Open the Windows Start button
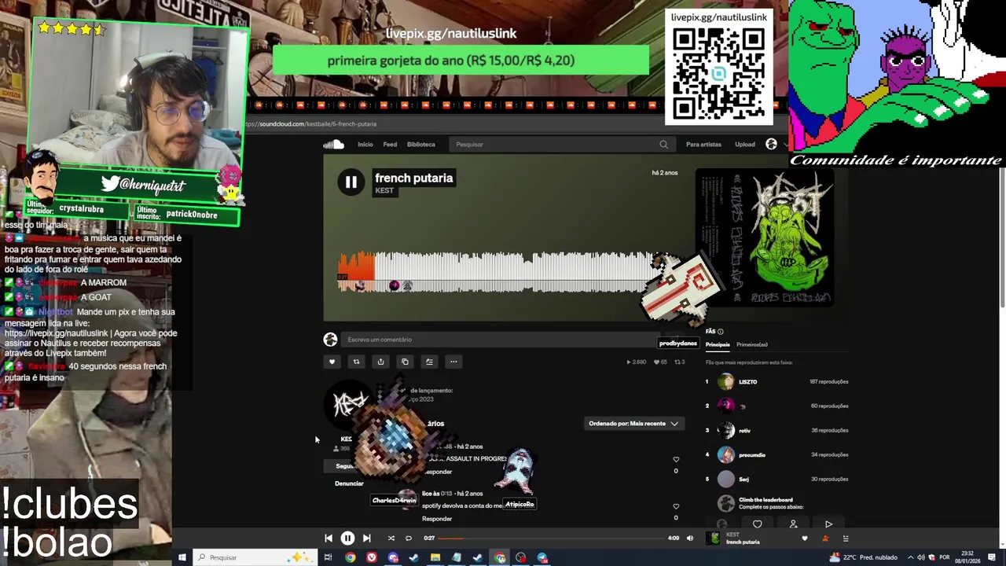Image resolution: width=1006 pixels, height=566 pixels. click(182, 557)
